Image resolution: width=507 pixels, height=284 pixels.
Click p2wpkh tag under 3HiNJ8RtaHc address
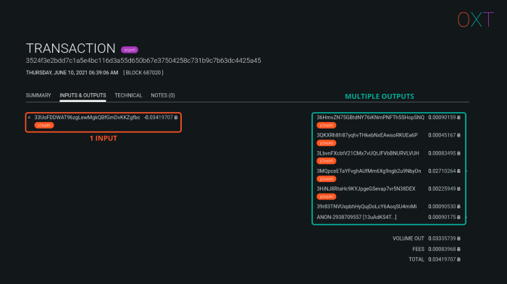tap(326, 197)
